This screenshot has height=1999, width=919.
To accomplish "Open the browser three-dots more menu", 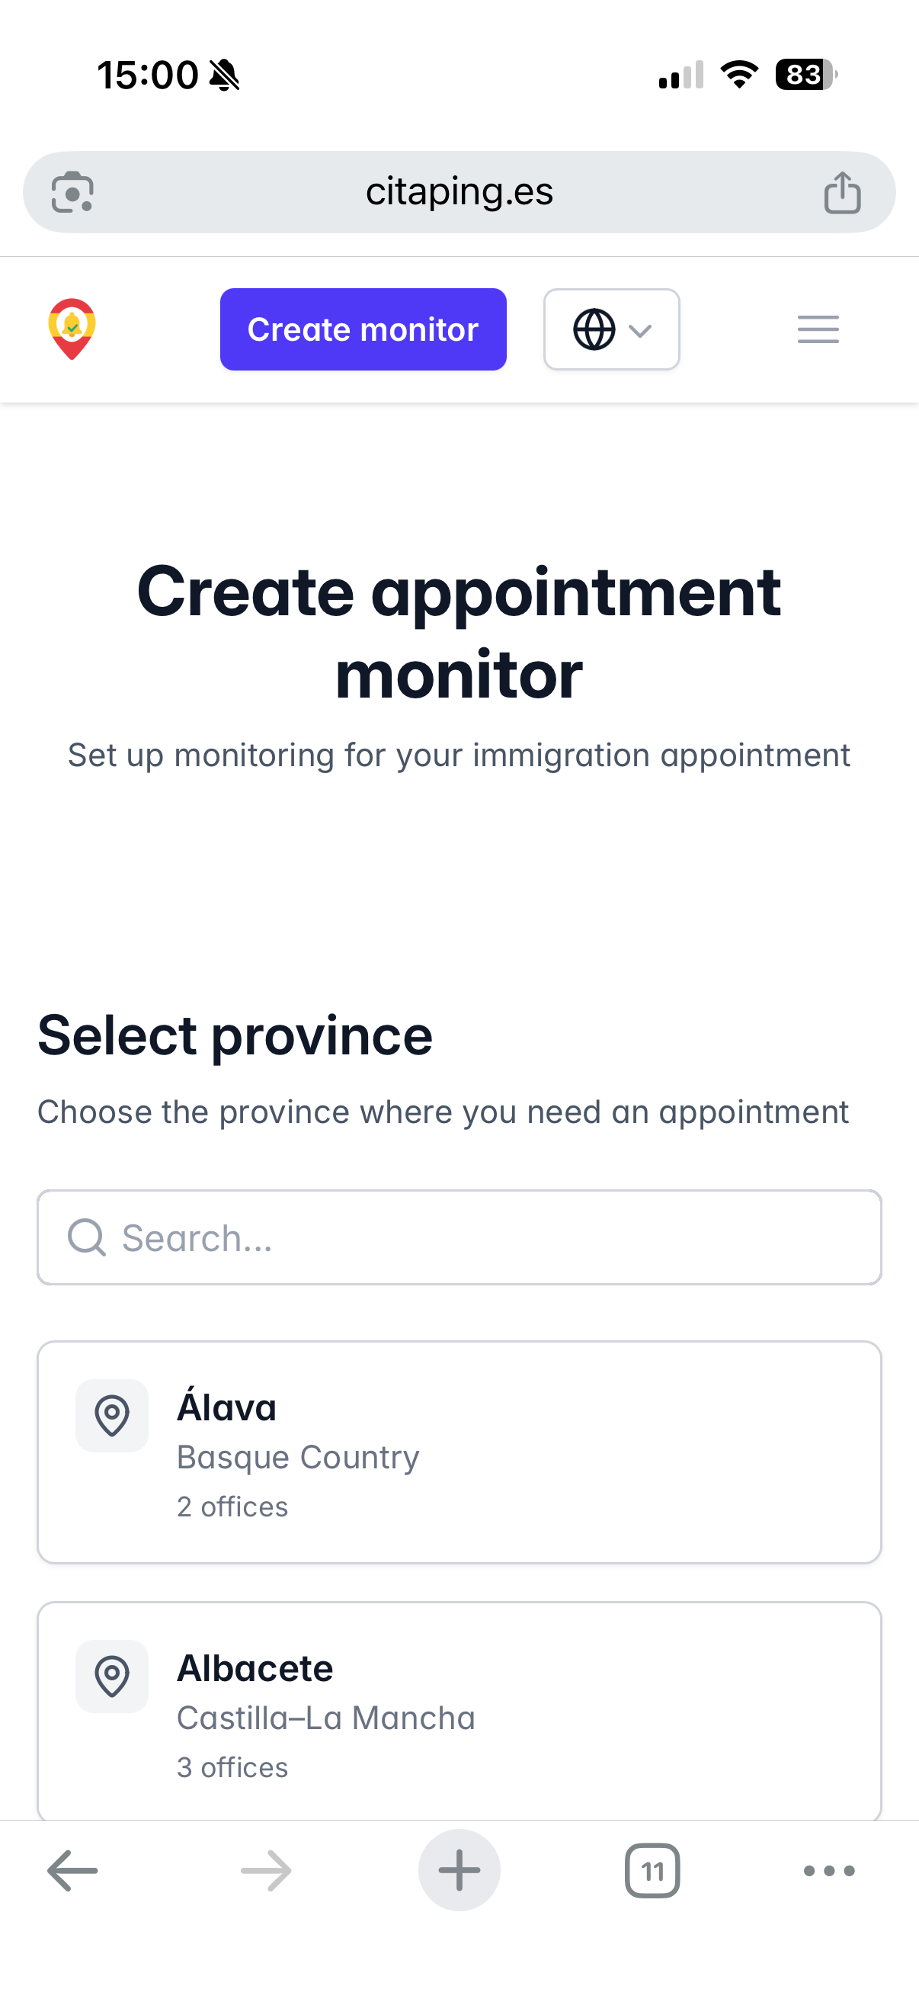I will coord(829,1871).
